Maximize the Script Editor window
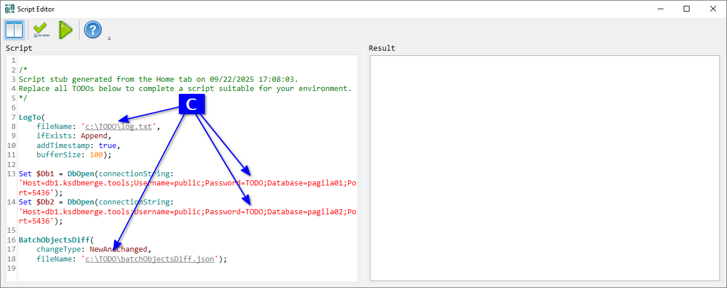Viewport: 727px width, 288px height. tap(686, 9)
